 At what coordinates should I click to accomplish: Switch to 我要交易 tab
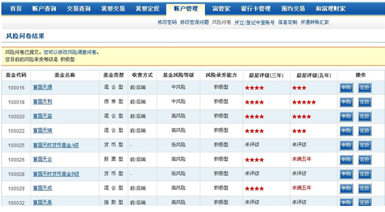point(113,9)
